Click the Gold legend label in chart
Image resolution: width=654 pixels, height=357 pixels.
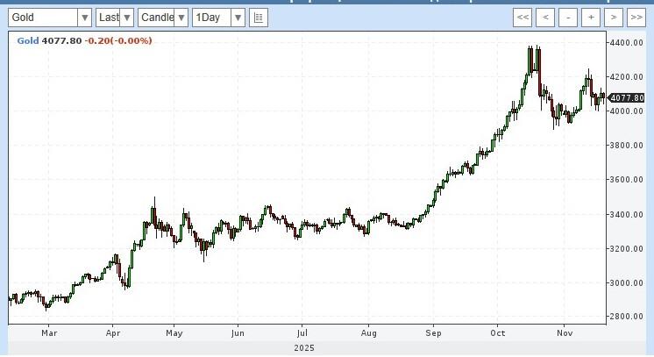[x=26, y=40]
